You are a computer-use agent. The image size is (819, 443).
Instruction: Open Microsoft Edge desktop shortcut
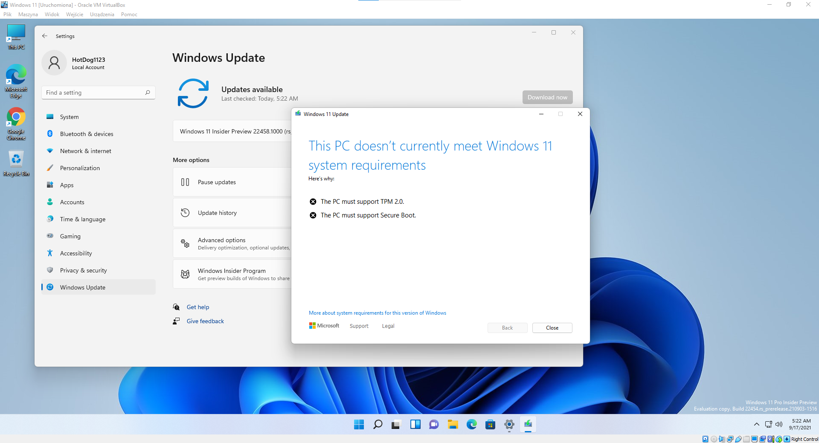pos(16,81)
